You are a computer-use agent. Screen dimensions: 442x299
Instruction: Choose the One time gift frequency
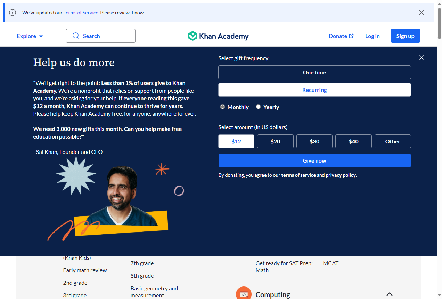point(314,72)
